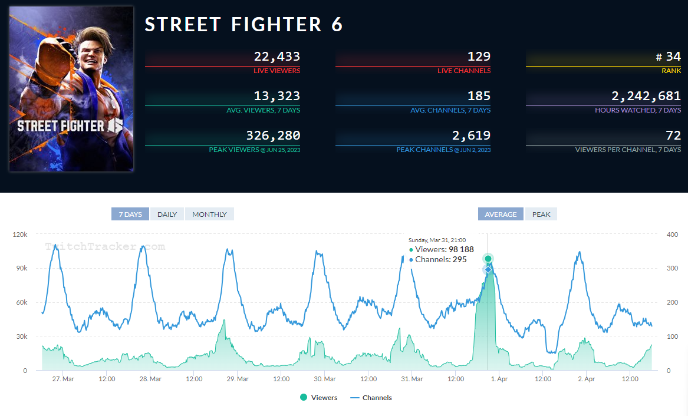This screenshot has width=688, height=416.
Task: Click the 90k viewers axis label
Action: (22, 268)
